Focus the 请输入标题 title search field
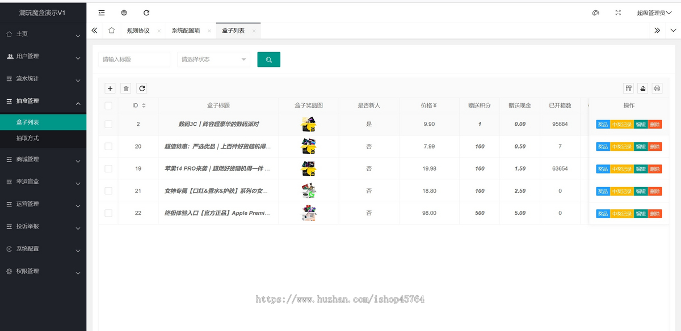The height and width of the screenshot is (331, 681). coord(134,60)
